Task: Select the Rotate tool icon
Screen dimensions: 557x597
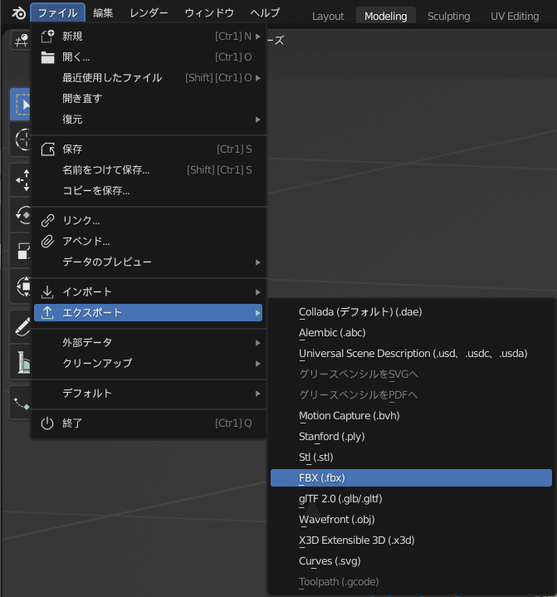Action: 22,215
